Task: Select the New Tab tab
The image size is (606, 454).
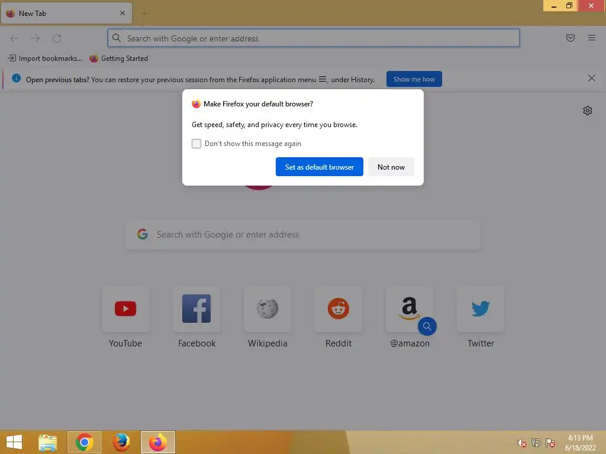Action: [x=66, y=13]
